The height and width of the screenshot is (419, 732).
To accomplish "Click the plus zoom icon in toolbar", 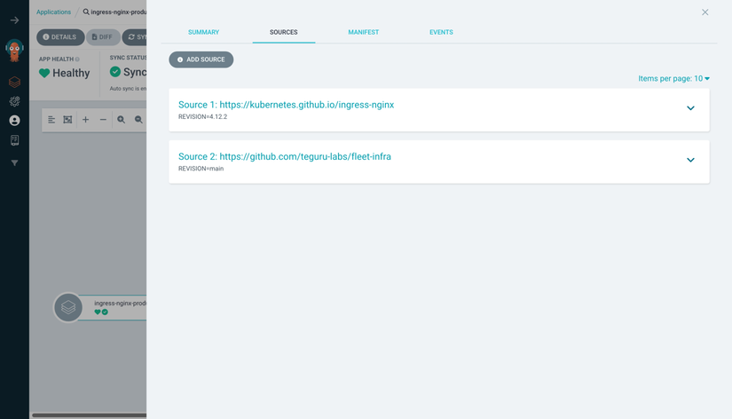I will pyautogui.click(x=85, y=120).
